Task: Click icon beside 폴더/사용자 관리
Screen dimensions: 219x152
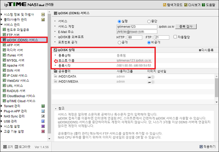Action: (x=43, y=20)
